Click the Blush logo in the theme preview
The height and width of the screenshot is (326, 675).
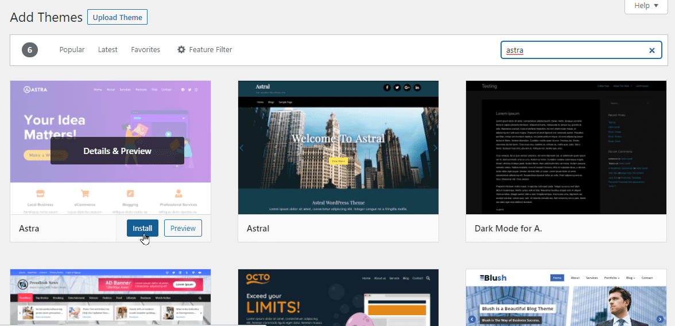point(494,278)
